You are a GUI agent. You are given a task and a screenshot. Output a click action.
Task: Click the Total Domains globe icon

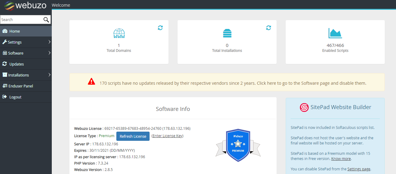point(119,33)
